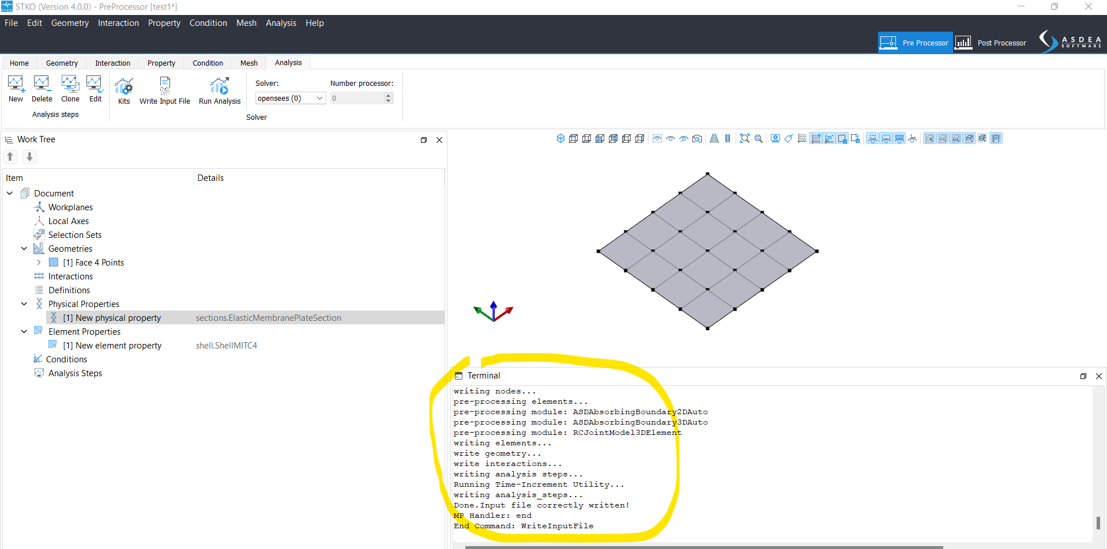Screen dimensions: 1107x549
Task: Click the local axes eye icon
Action: (912, 138)
